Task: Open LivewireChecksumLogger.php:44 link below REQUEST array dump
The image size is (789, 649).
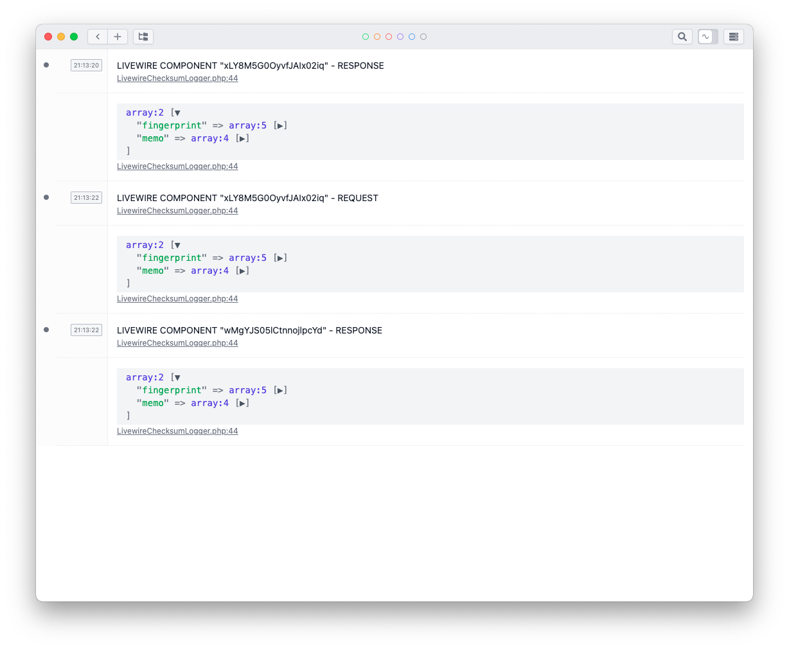Action: point(177,299)
